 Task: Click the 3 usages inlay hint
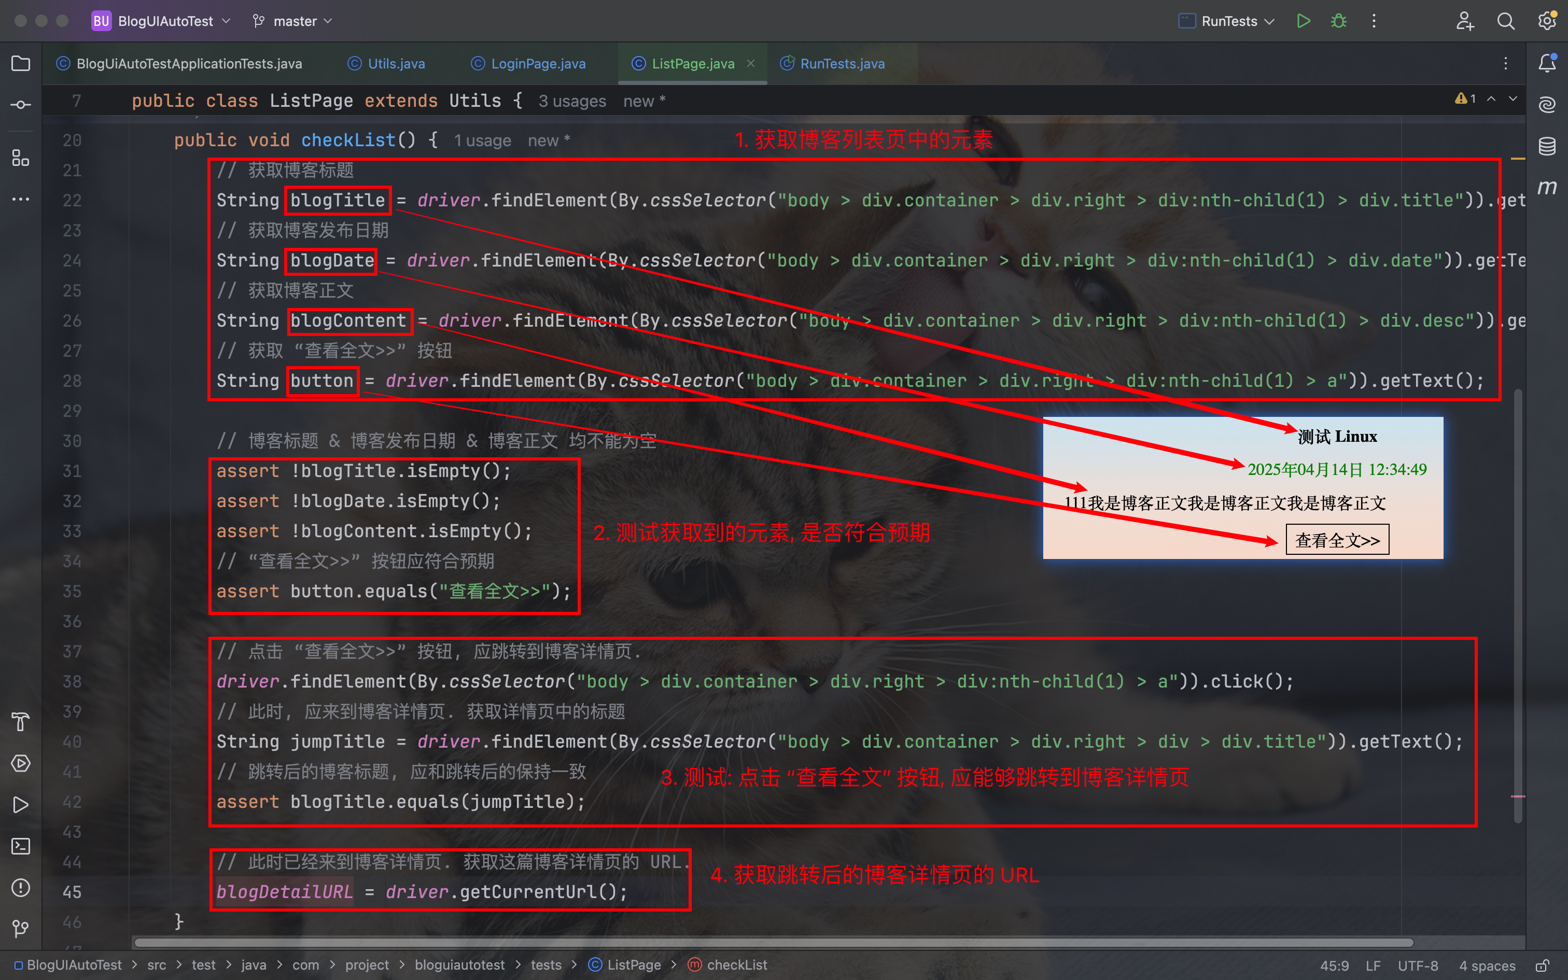point(571,101)
